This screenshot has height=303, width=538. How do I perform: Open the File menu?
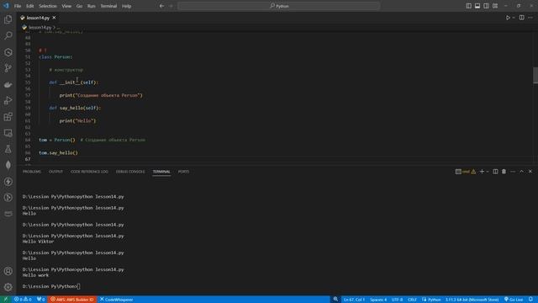(x=18, y=6)
